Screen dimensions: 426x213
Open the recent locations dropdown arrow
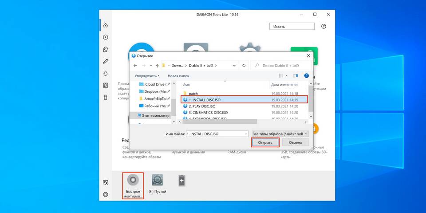tap(151, 66)
